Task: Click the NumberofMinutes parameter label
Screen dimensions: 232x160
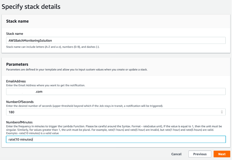Action: click(x=20, y=122)
